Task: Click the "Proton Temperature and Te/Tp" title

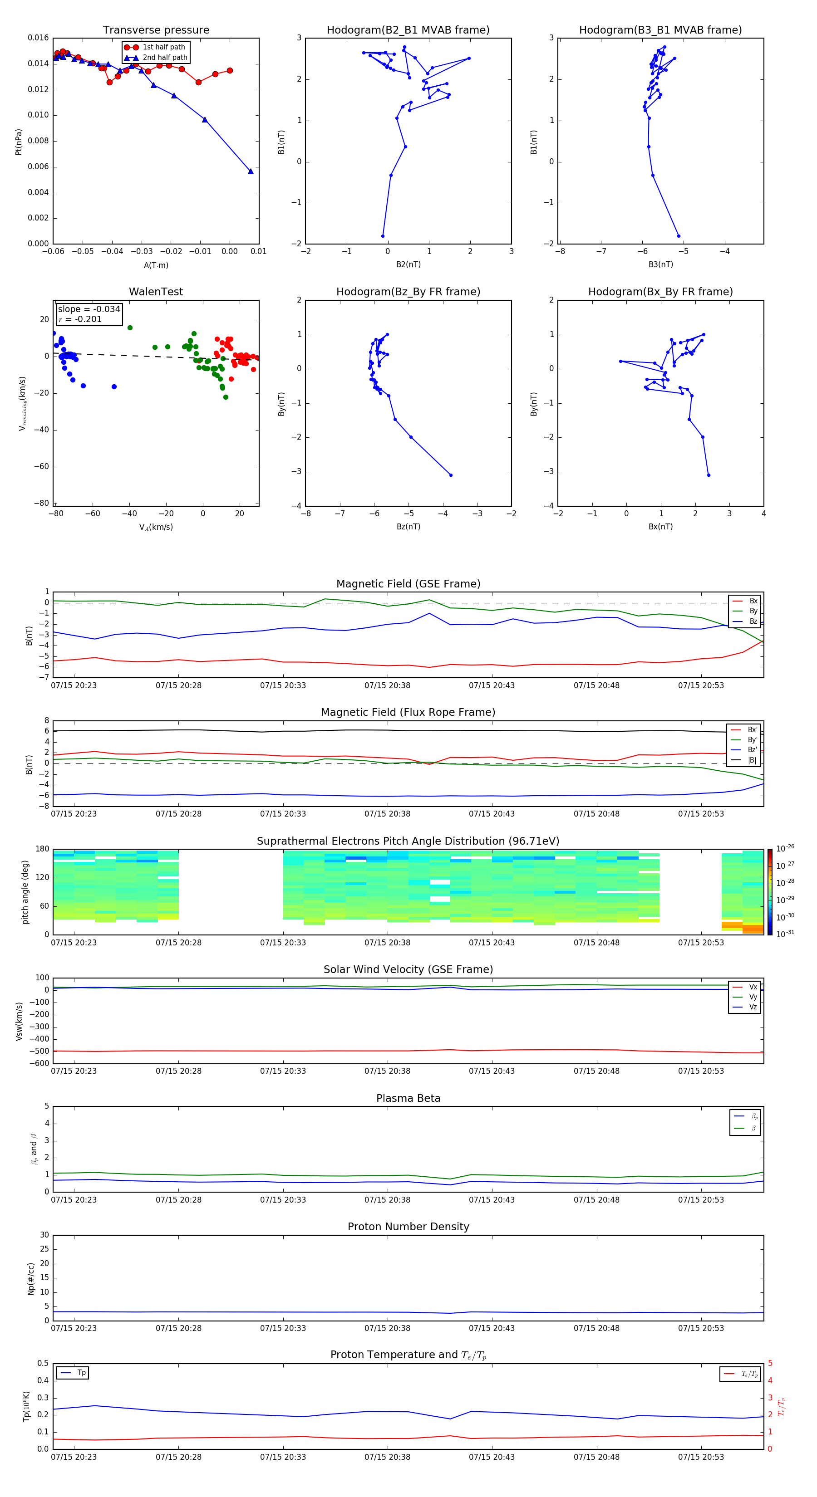Action: (x=408, y=1355)
